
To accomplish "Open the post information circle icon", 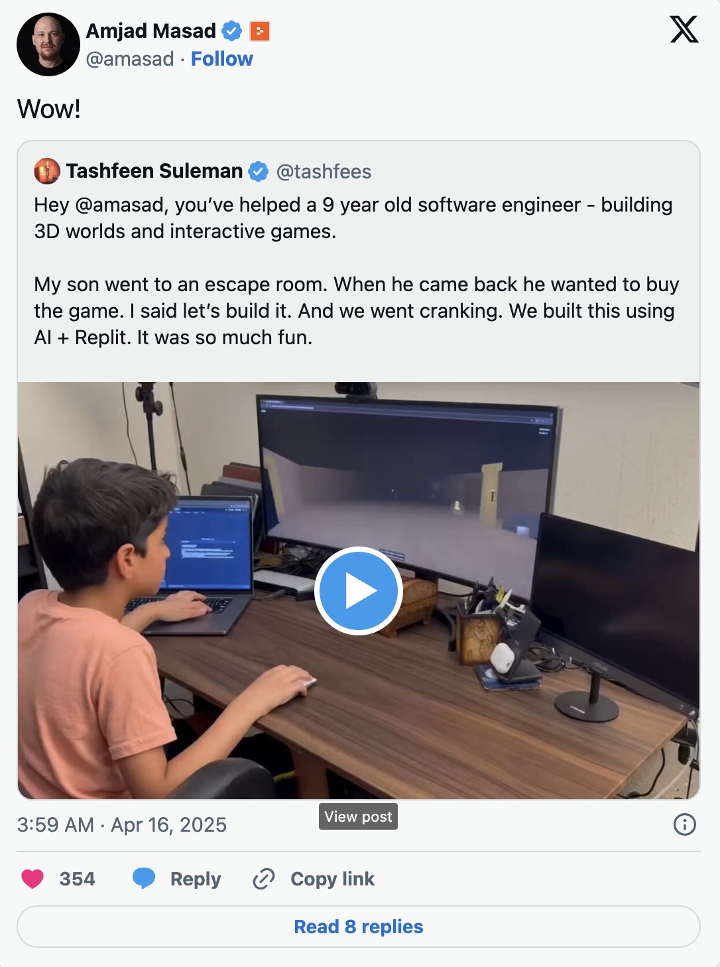I will pyautogui.click(x=684, y=824).
